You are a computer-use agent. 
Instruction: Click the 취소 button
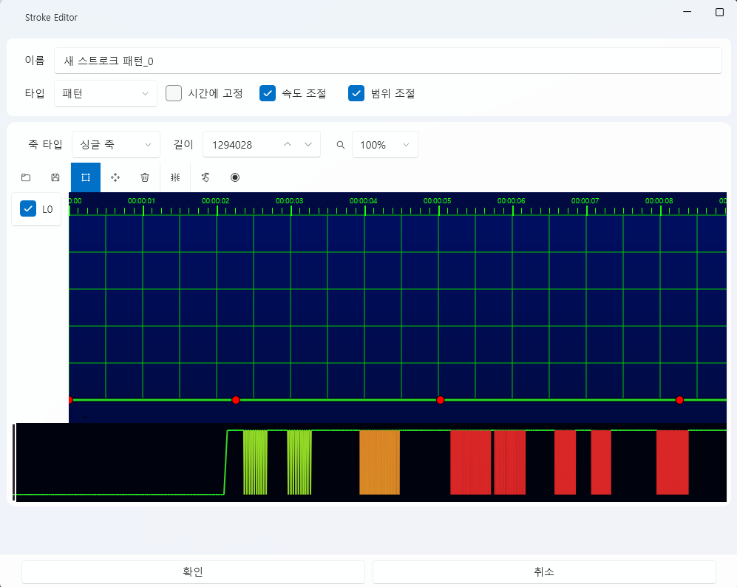(544, 572)
